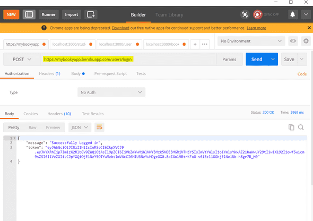Click the interceptor satellite icon

pyautogui.click(x=245, y=14)
